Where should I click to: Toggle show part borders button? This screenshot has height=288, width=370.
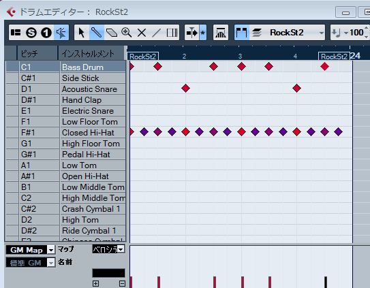pyautogui.click(x=241, y=33)
